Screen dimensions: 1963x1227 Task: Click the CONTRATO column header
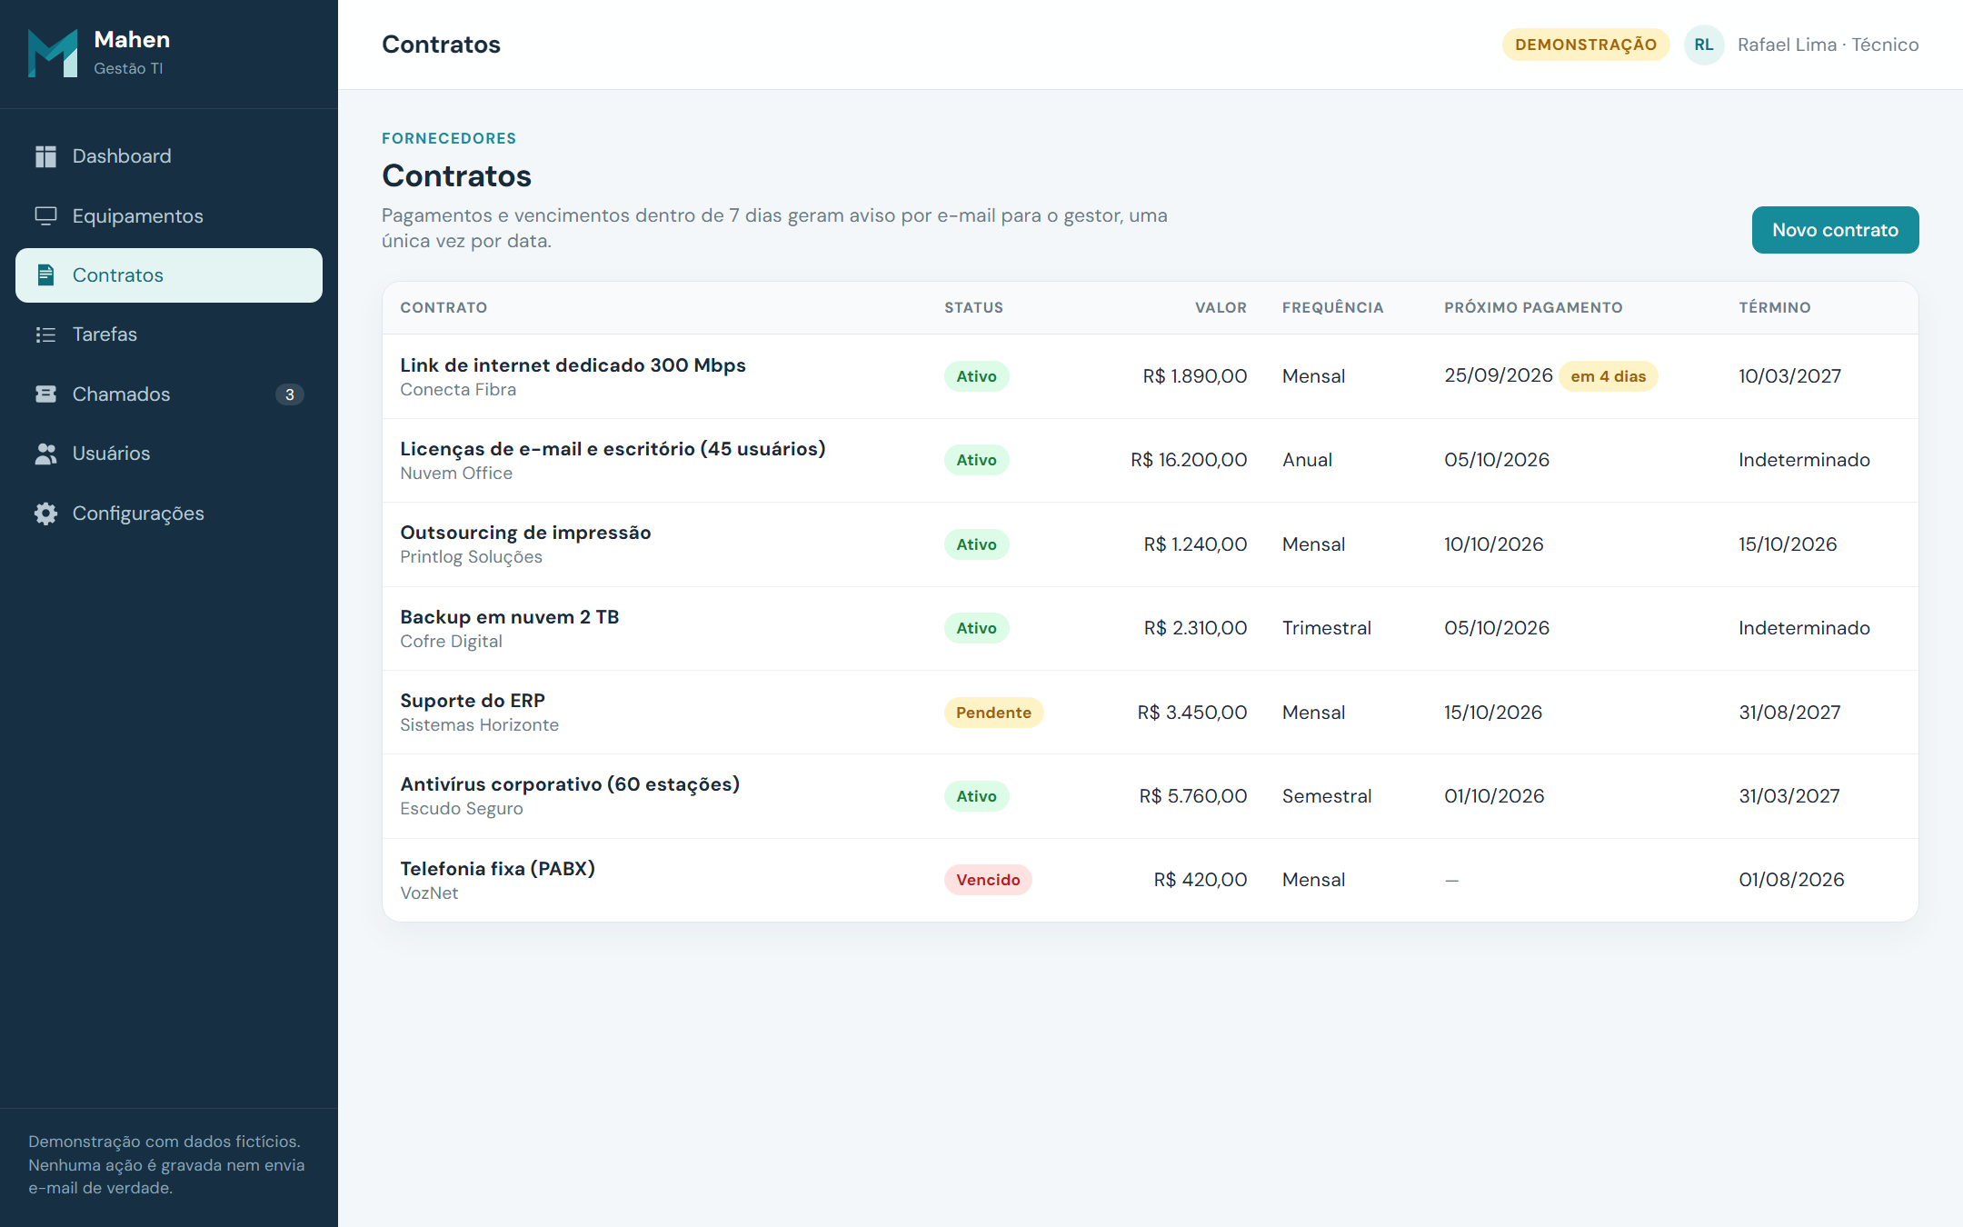(x=443, y=307)
